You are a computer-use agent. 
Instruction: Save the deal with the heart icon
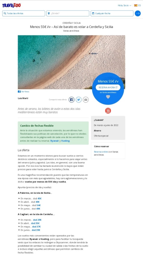tap(108, 97)
